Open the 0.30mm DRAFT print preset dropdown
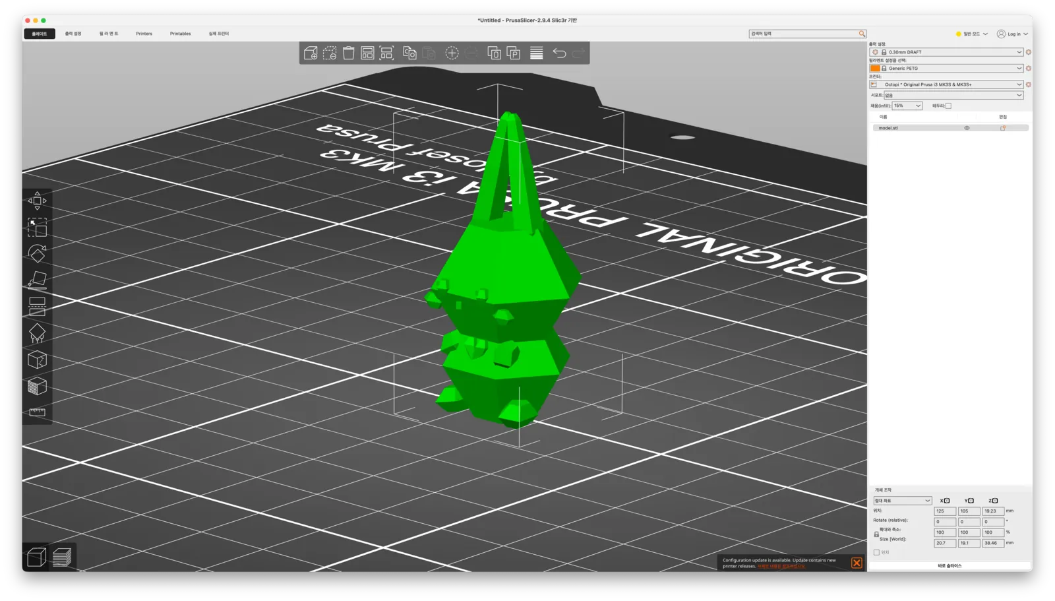 click(947, 52)
